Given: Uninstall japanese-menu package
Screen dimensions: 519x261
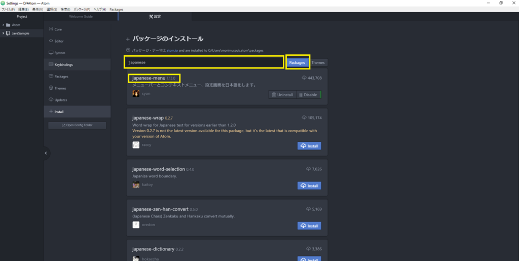Looking at the screenshot, I should coord(282,95).
